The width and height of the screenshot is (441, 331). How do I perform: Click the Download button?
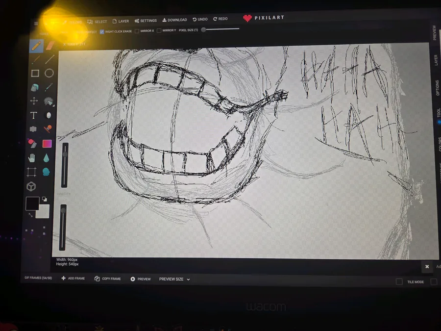174,20
